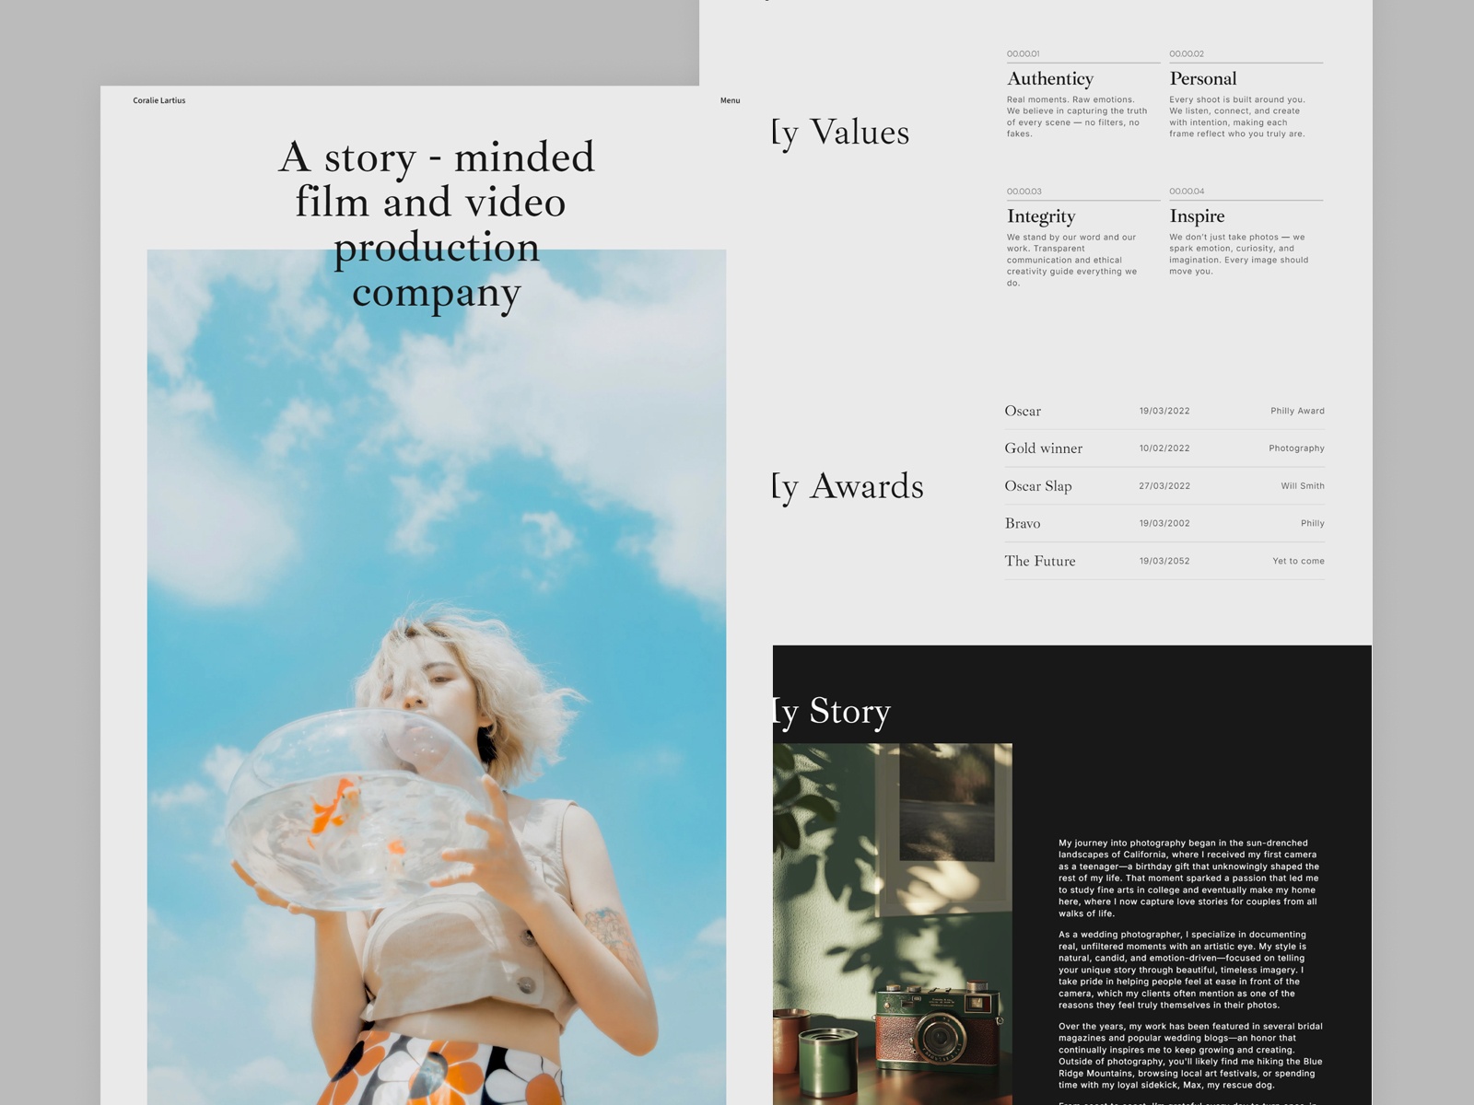
Task: Click the Yet to come label
Action: point(1298,561)
